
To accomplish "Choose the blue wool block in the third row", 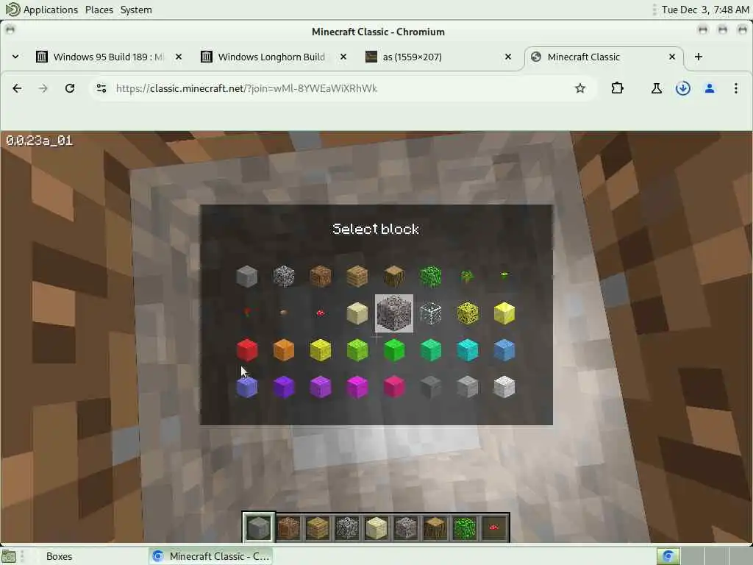I will (x=504, y=350).
